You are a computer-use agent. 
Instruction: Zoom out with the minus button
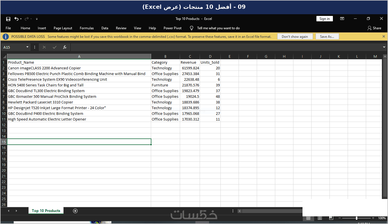[x=340, y=218]
